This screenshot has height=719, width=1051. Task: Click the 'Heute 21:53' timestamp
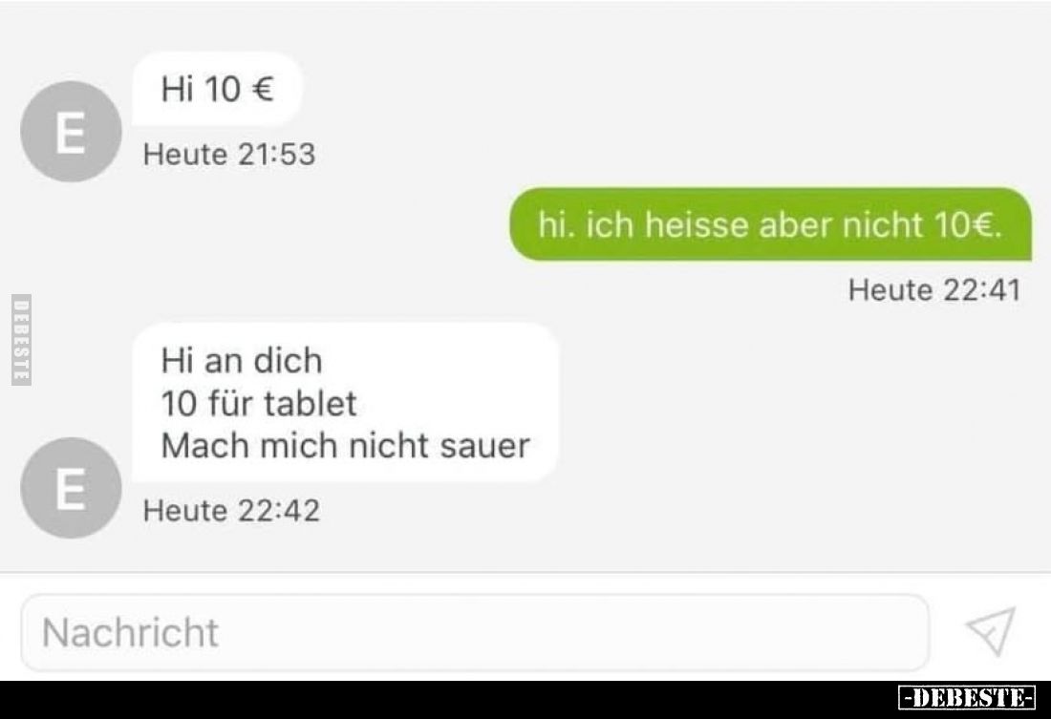(x=229, y=154)
